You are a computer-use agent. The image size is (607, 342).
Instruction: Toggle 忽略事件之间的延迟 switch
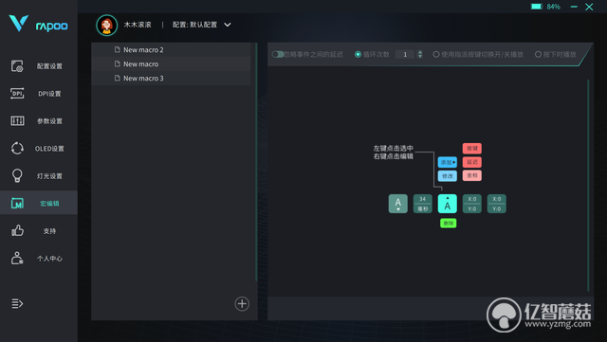[278, 54]
